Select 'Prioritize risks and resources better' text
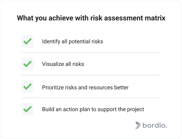Screen dimensions: 182x139 [x=85, y=87]
